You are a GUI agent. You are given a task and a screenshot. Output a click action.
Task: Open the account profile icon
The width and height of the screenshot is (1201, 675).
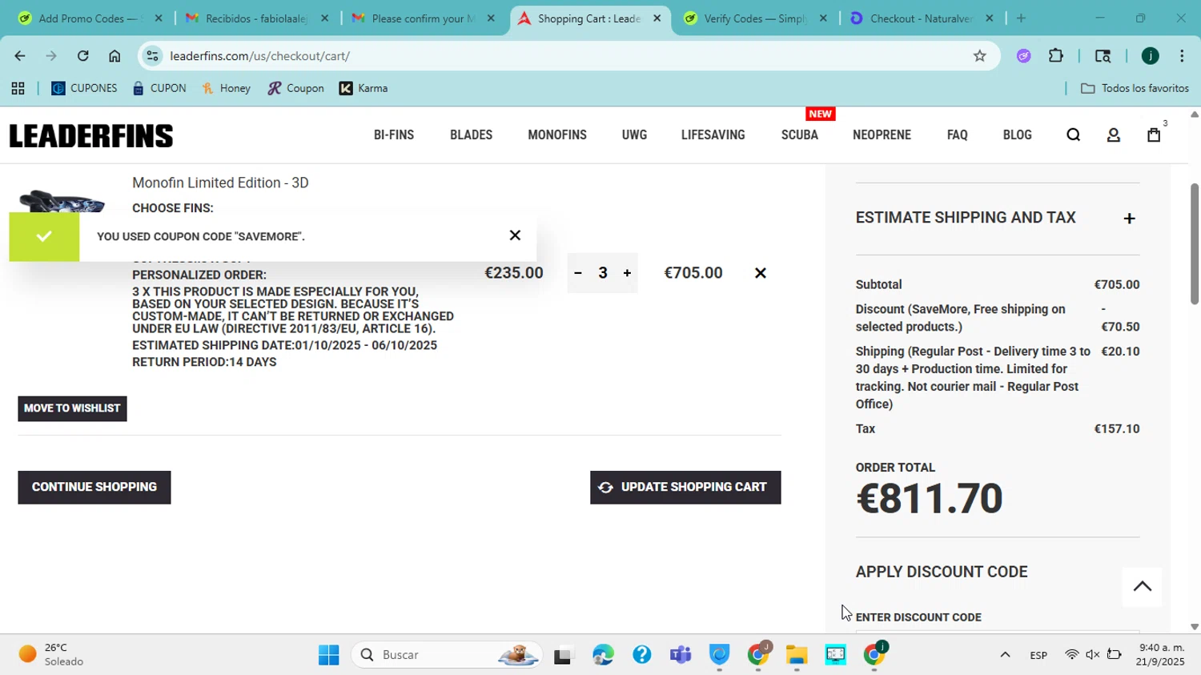click(x=1114, y=135)
